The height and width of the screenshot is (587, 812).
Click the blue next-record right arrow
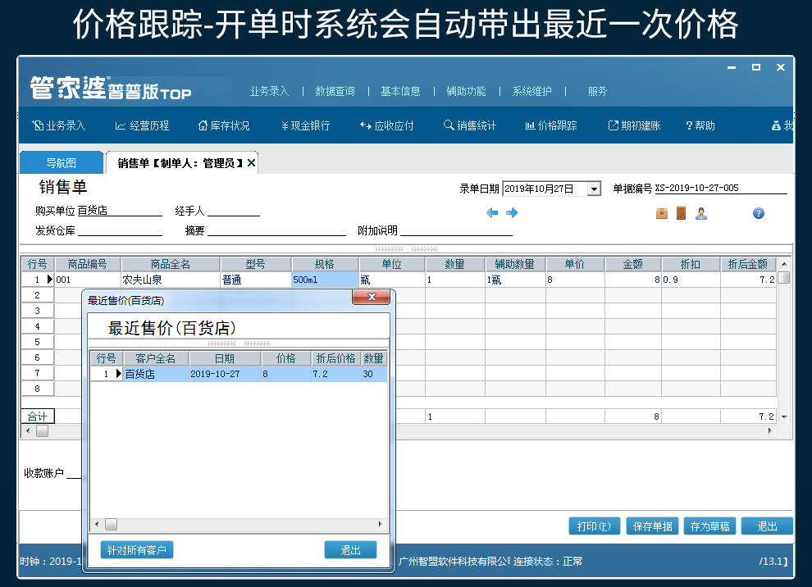512,213
